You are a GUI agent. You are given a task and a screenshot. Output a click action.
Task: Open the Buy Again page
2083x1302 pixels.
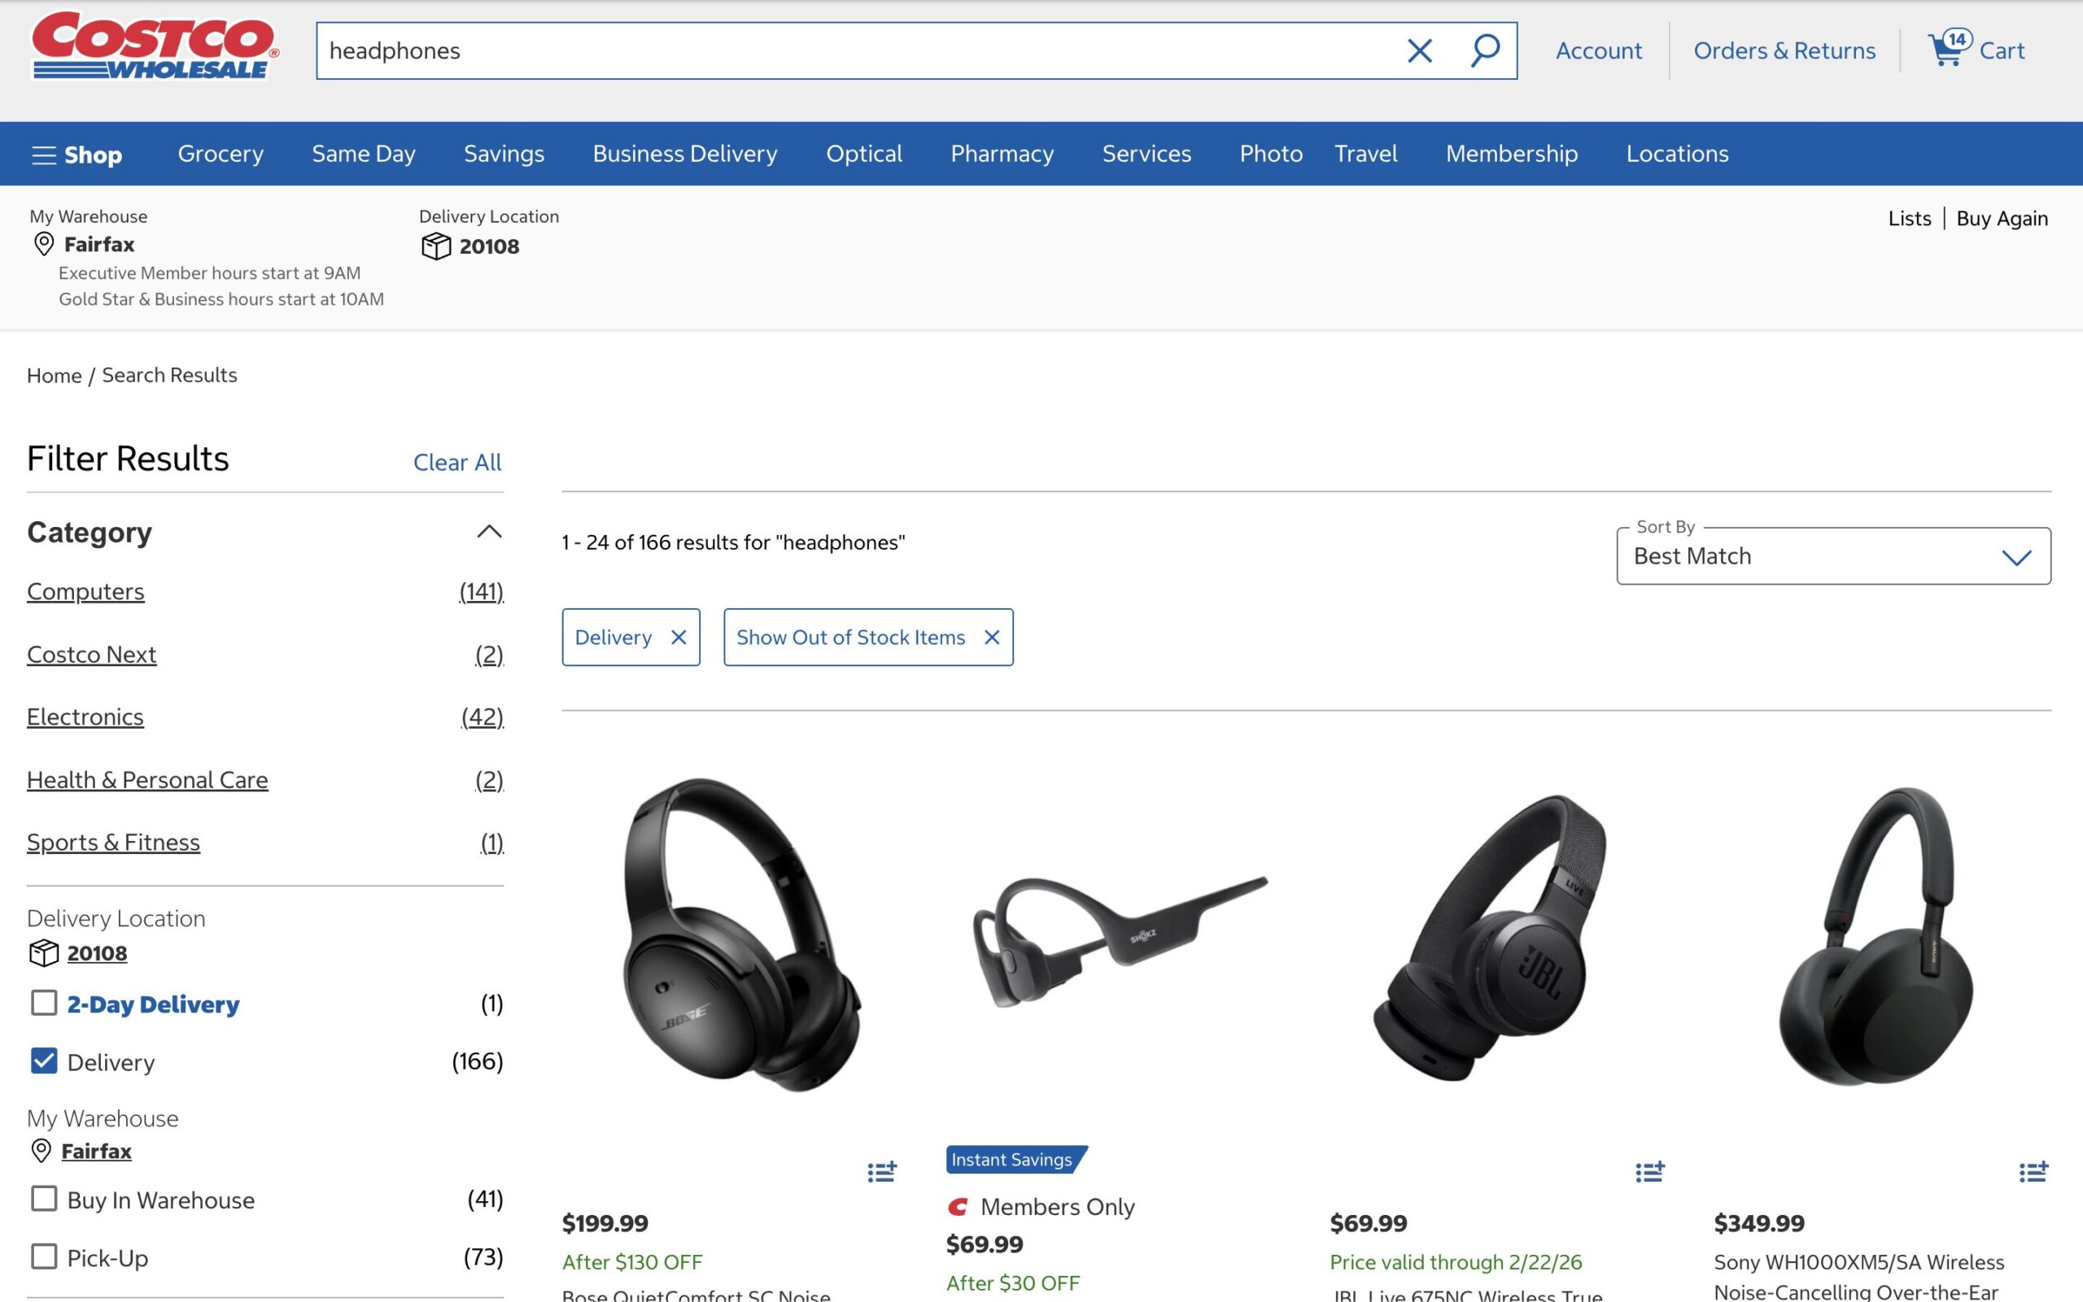[x=2004, y=218]
